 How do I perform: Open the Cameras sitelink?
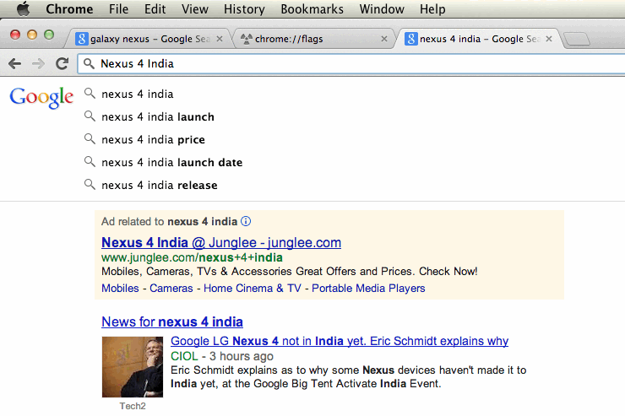[171, 288]
